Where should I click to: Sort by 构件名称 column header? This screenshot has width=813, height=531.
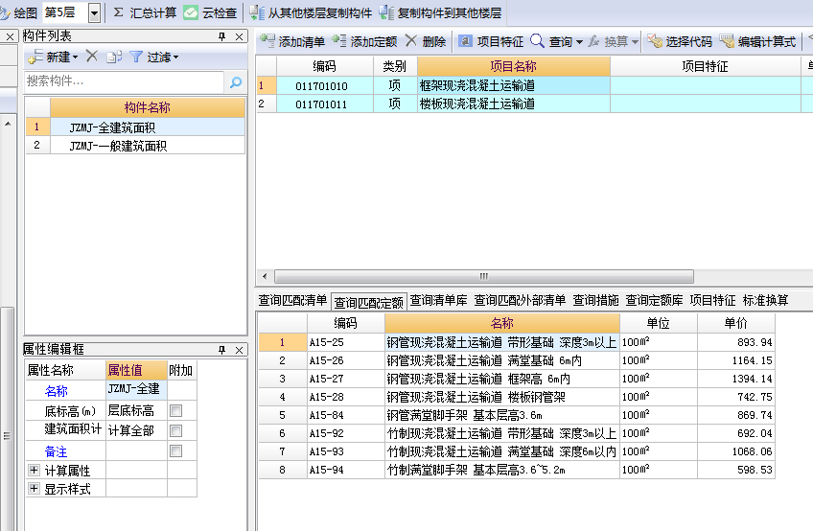point(148,107)
